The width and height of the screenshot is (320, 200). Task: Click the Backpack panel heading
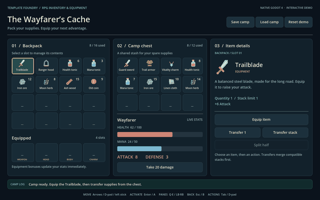click(x=27, y=46)
